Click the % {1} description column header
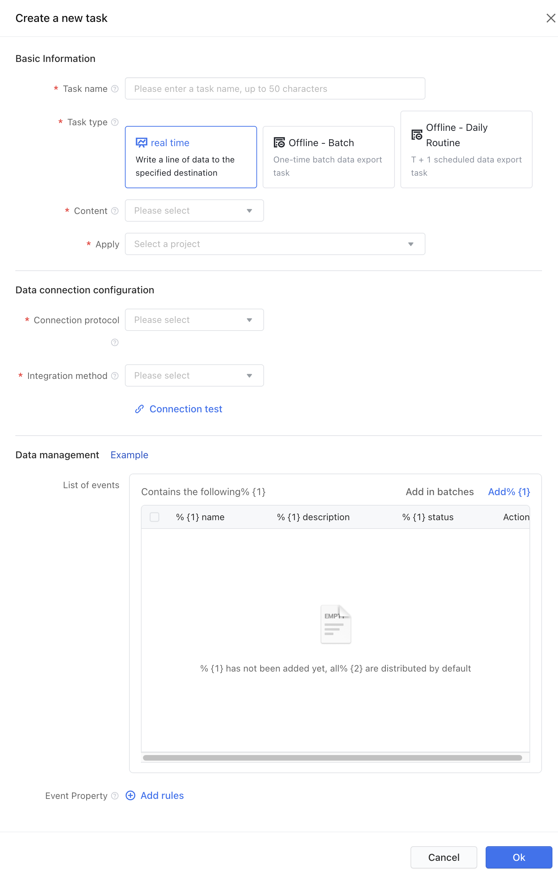The height and width of the screenshot is (881, 558). pos(313,517)
